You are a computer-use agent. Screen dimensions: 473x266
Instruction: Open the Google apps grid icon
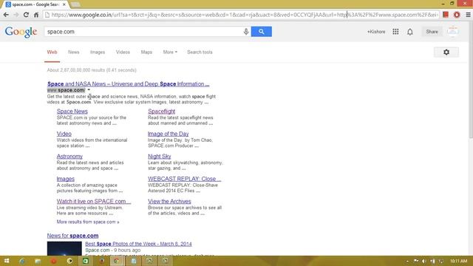[x=395, y=31]
